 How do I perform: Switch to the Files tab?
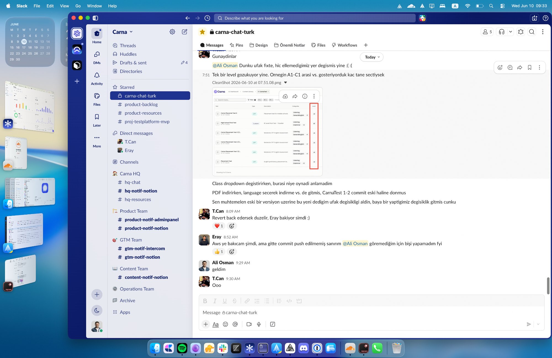(x=319, y=45)
